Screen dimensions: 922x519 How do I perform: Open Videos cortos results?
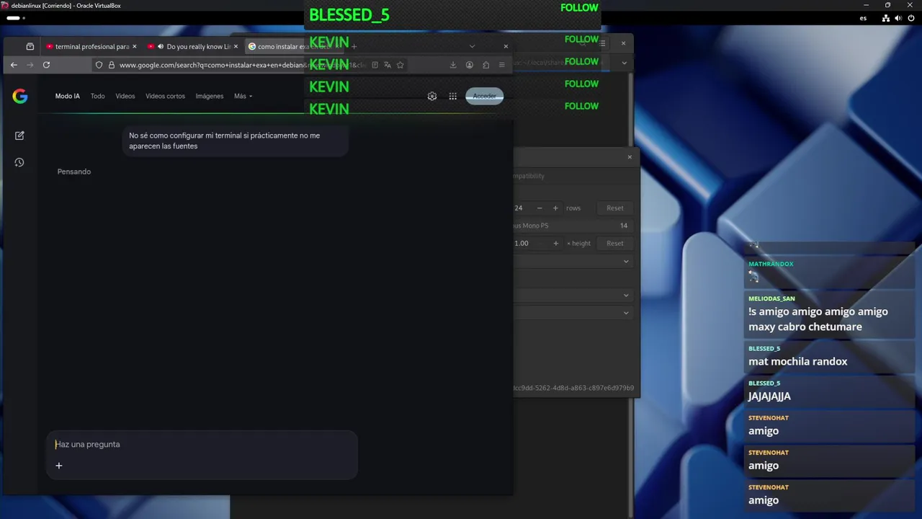click(165, 96)
